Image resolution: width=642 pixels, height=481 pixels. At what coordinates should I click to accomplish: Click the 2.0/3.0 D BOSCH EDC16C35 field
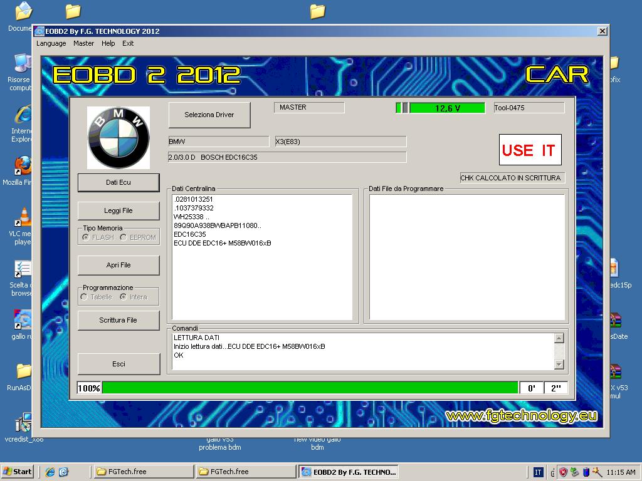tap(287, 157)
